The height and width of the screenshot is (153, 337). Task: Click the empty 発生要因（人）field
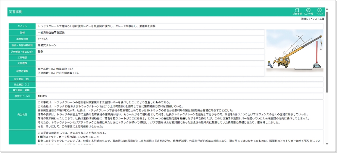179,84
